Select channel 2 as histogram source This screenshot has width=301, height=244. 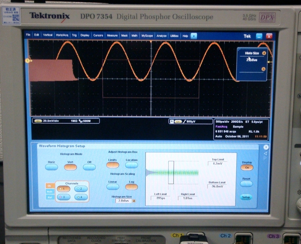(81, 189)
